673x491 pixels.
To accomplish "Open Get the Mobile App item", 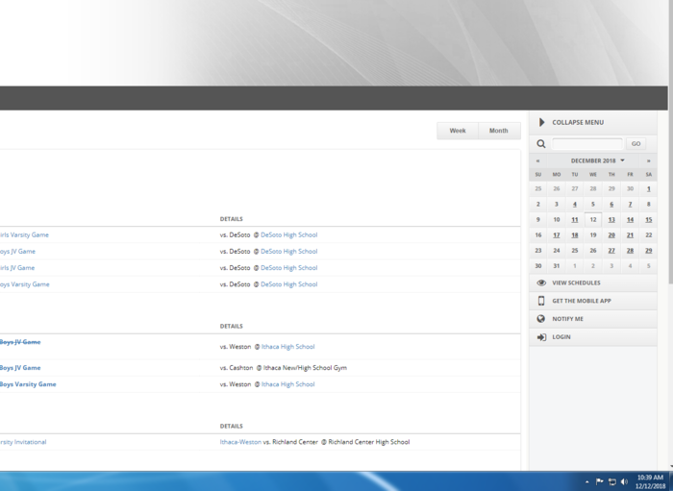I will click(593, 301).
